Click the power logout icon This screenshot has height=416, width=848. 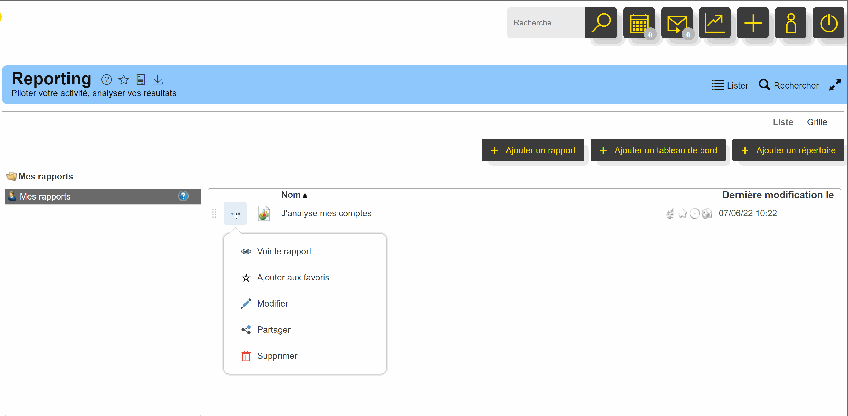tap(828, 23)
